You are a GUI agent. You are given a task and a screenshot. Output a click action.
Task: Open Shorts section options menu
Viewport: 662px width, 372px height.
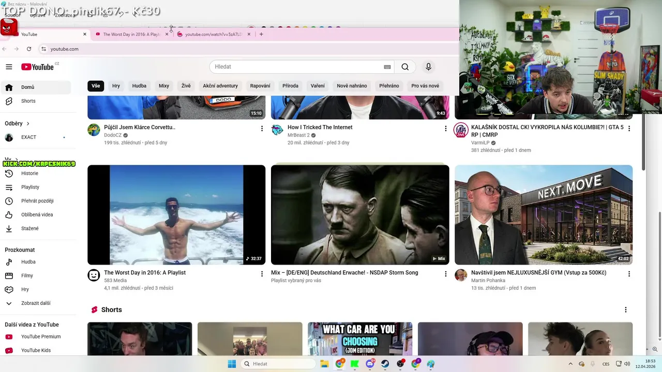point(625,310)
